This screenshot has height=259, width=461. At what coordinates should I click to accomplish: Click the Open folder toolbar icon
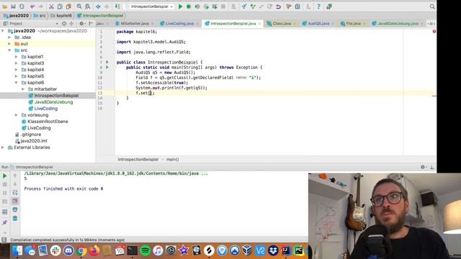click(x=5, y=6)
